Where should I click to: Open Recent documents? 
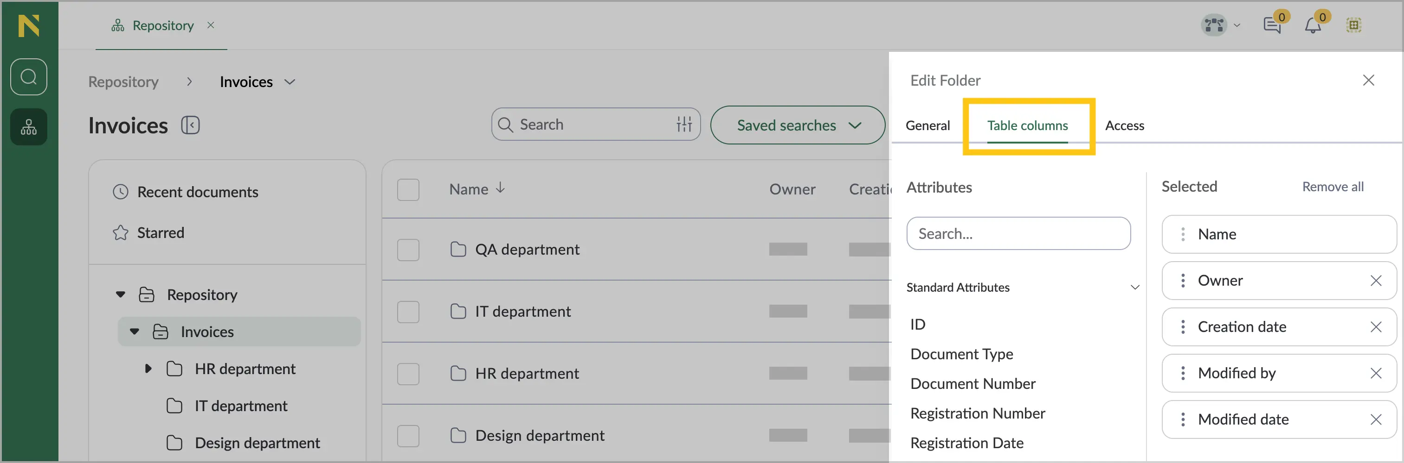coord(197,192)
